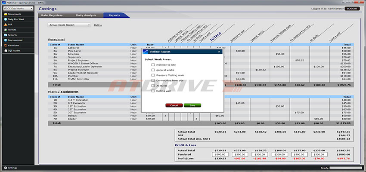Click the Ready progress bar
This screenshot has width=366, height=172.
346,168
